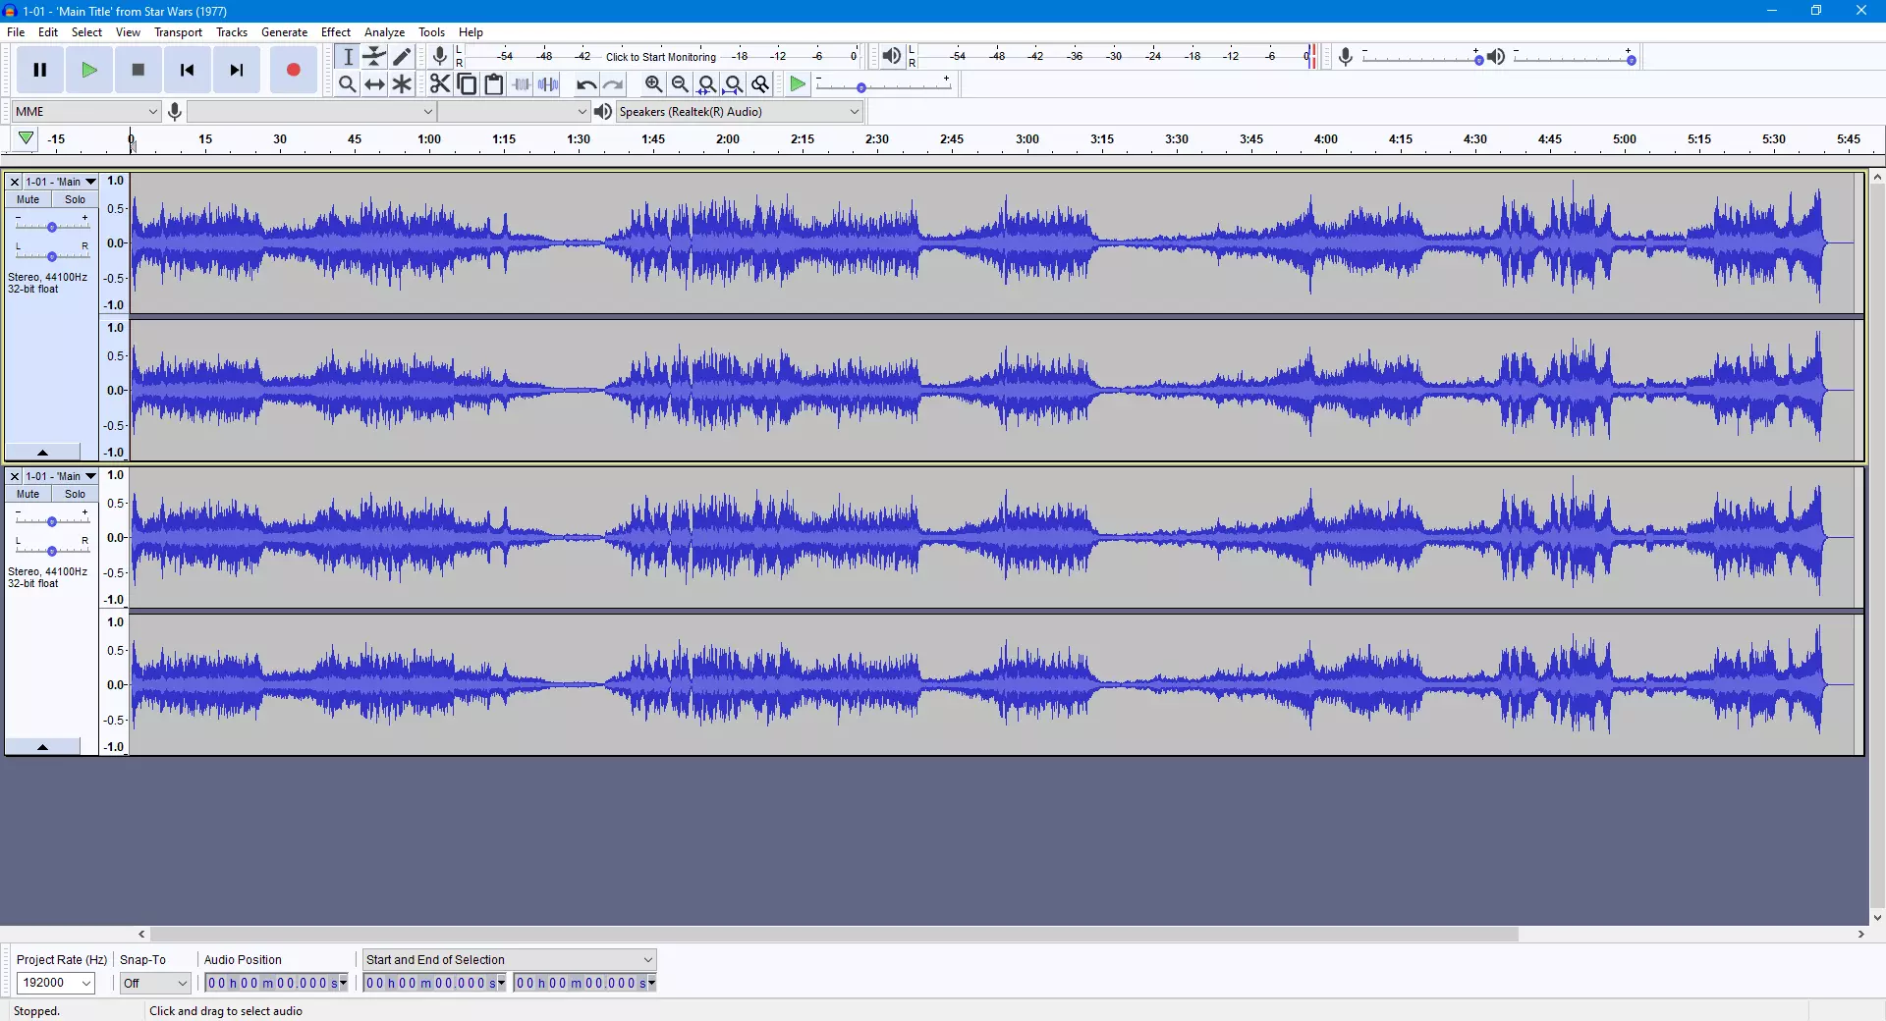
Task: Open the Snap-To Off dropdown
Action: point(155,983)
